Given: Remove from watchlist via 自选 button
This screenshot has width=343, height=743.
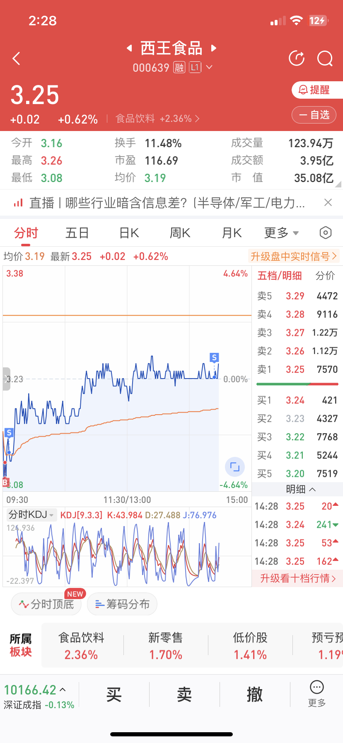Looking at the screenshot, I should pyautogui.click(x=314, y=115).
